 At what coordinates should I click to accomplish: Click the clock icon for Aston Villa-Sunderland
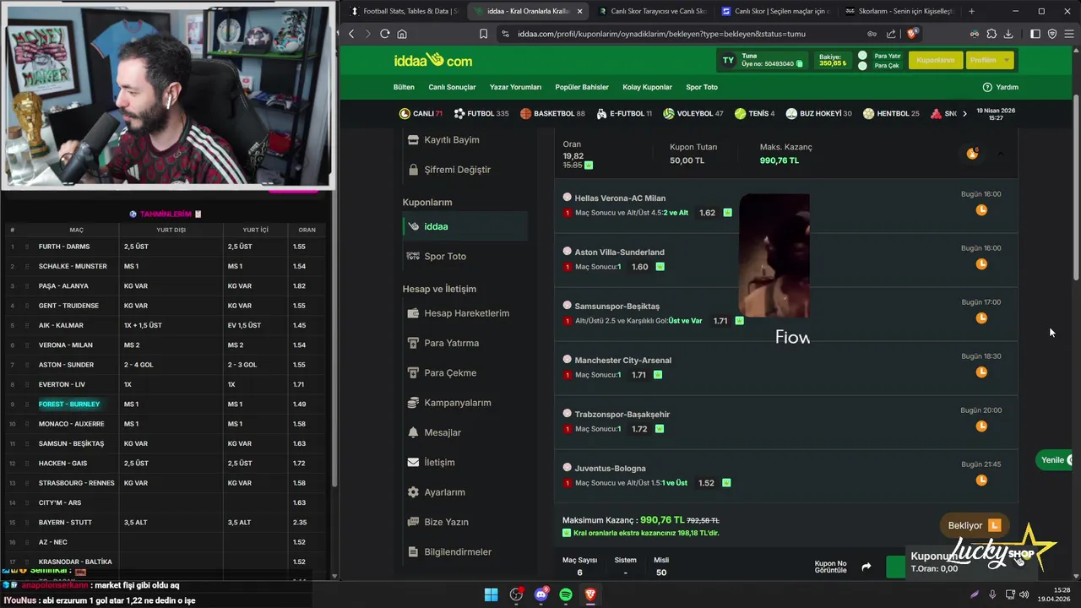[x=981, y=264]
